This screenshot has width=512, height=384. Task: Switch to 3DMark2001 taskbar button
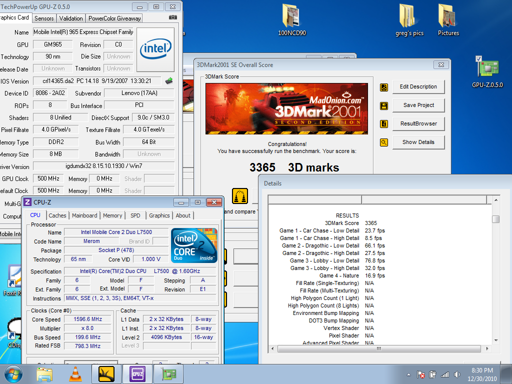coord(106,374)
